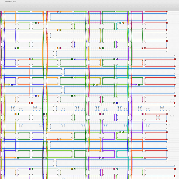
Task: Click the navy square node beside green left arrow
Action: 44,114
